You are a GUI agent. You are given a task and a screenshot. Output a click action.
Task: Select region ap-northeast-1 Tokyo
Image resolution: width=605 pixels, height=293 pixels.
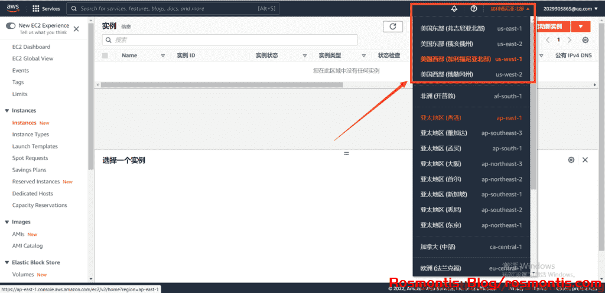point(471,225)
